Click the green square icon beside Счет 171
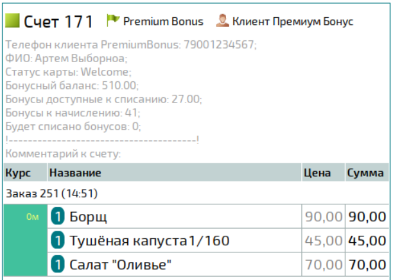 [x=12, y=21]
